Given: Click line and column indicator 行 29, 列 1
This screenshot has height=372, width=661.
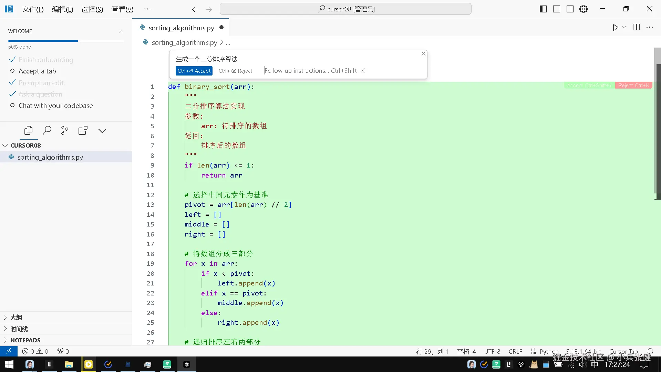Looking at the screenshot, I should pos(432,351).
